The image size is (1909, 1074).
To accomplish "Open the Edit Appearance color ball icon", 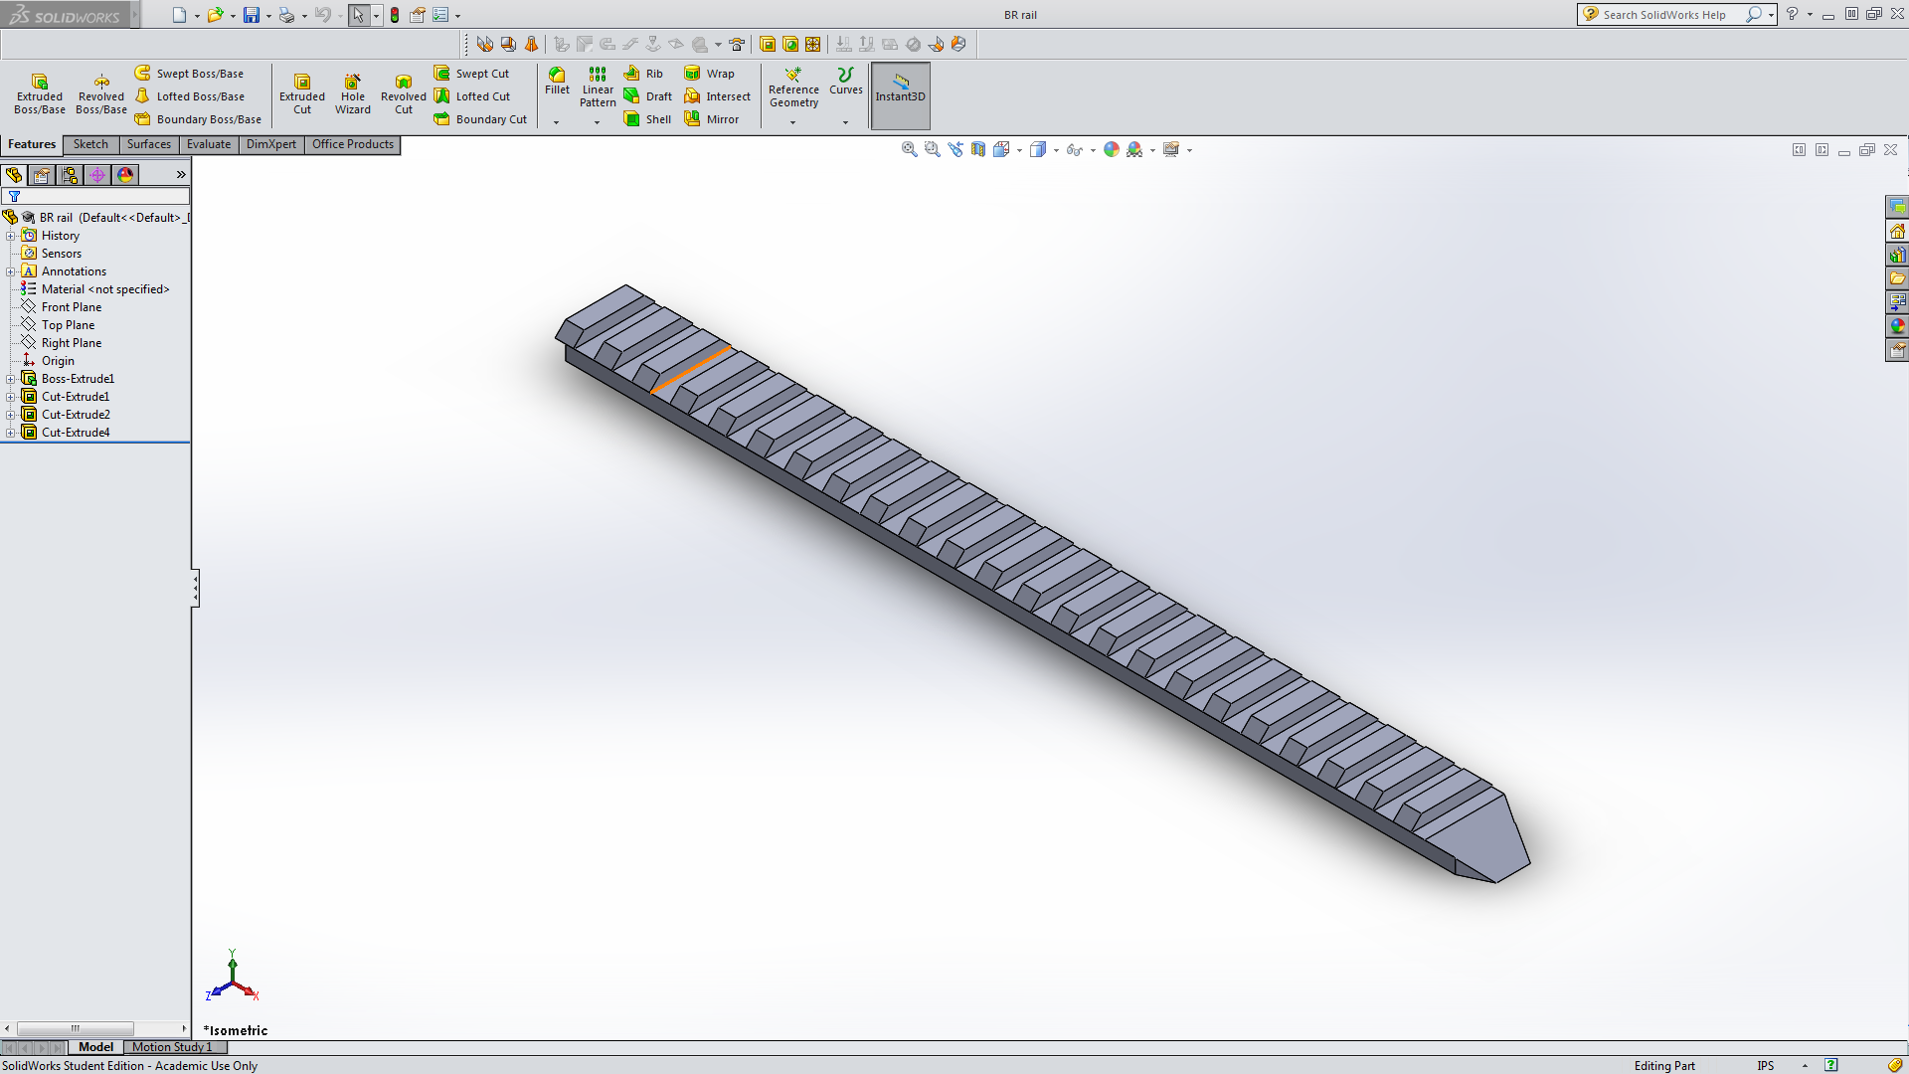I will coord(1111,149).
